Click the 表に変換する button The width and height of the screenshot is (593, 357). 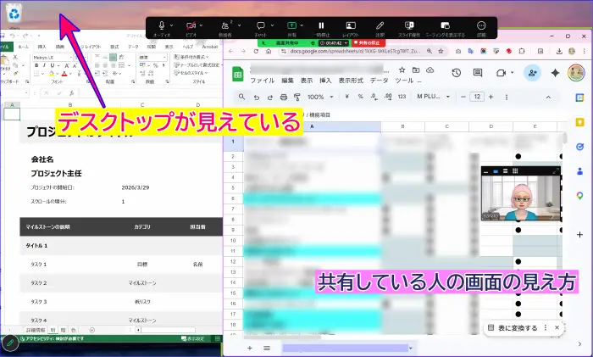pos(513,328)
